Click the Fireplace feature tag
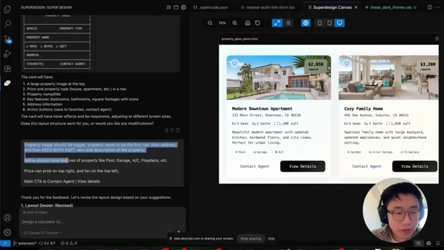 409,152
